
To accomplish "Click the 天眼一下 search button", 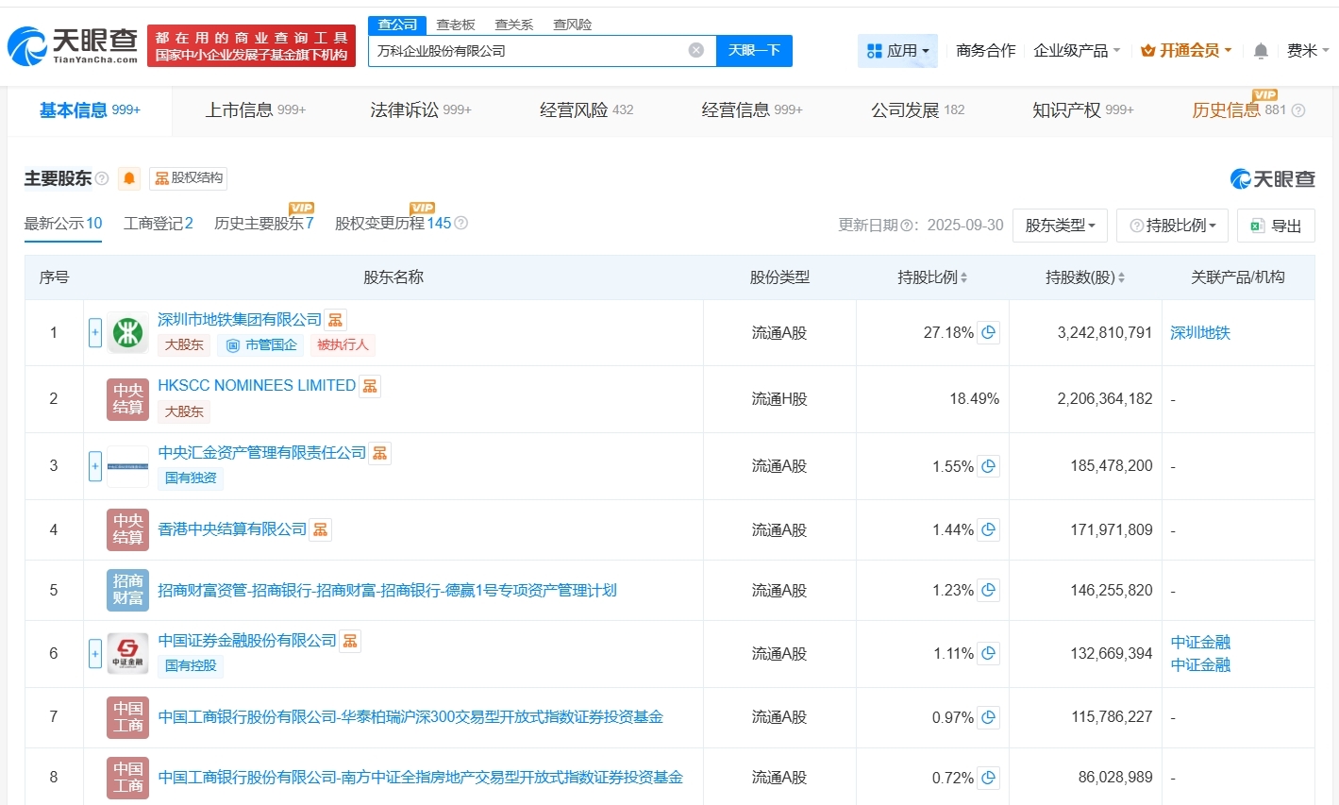I will (754, 51).
